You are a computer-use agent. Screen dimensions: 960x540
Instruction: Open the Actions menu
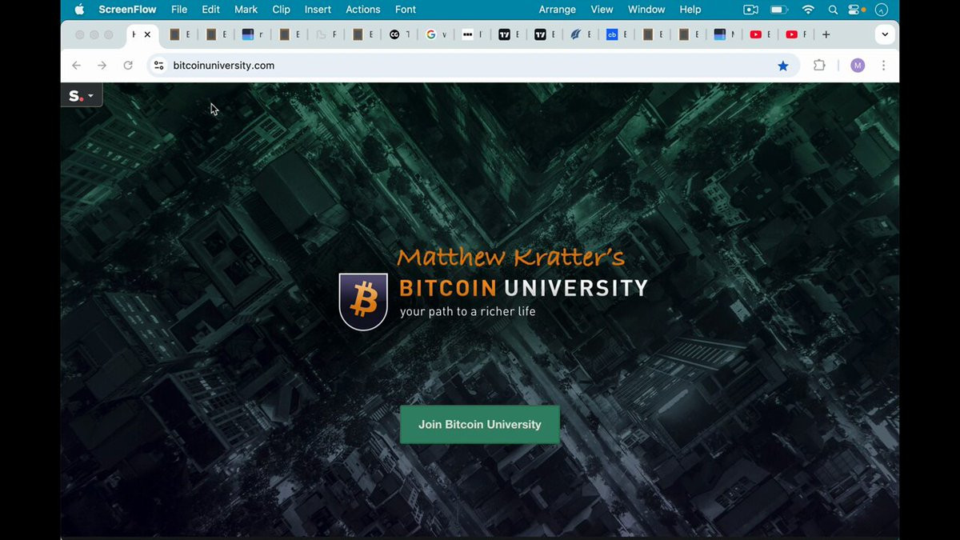coord(363,10)
